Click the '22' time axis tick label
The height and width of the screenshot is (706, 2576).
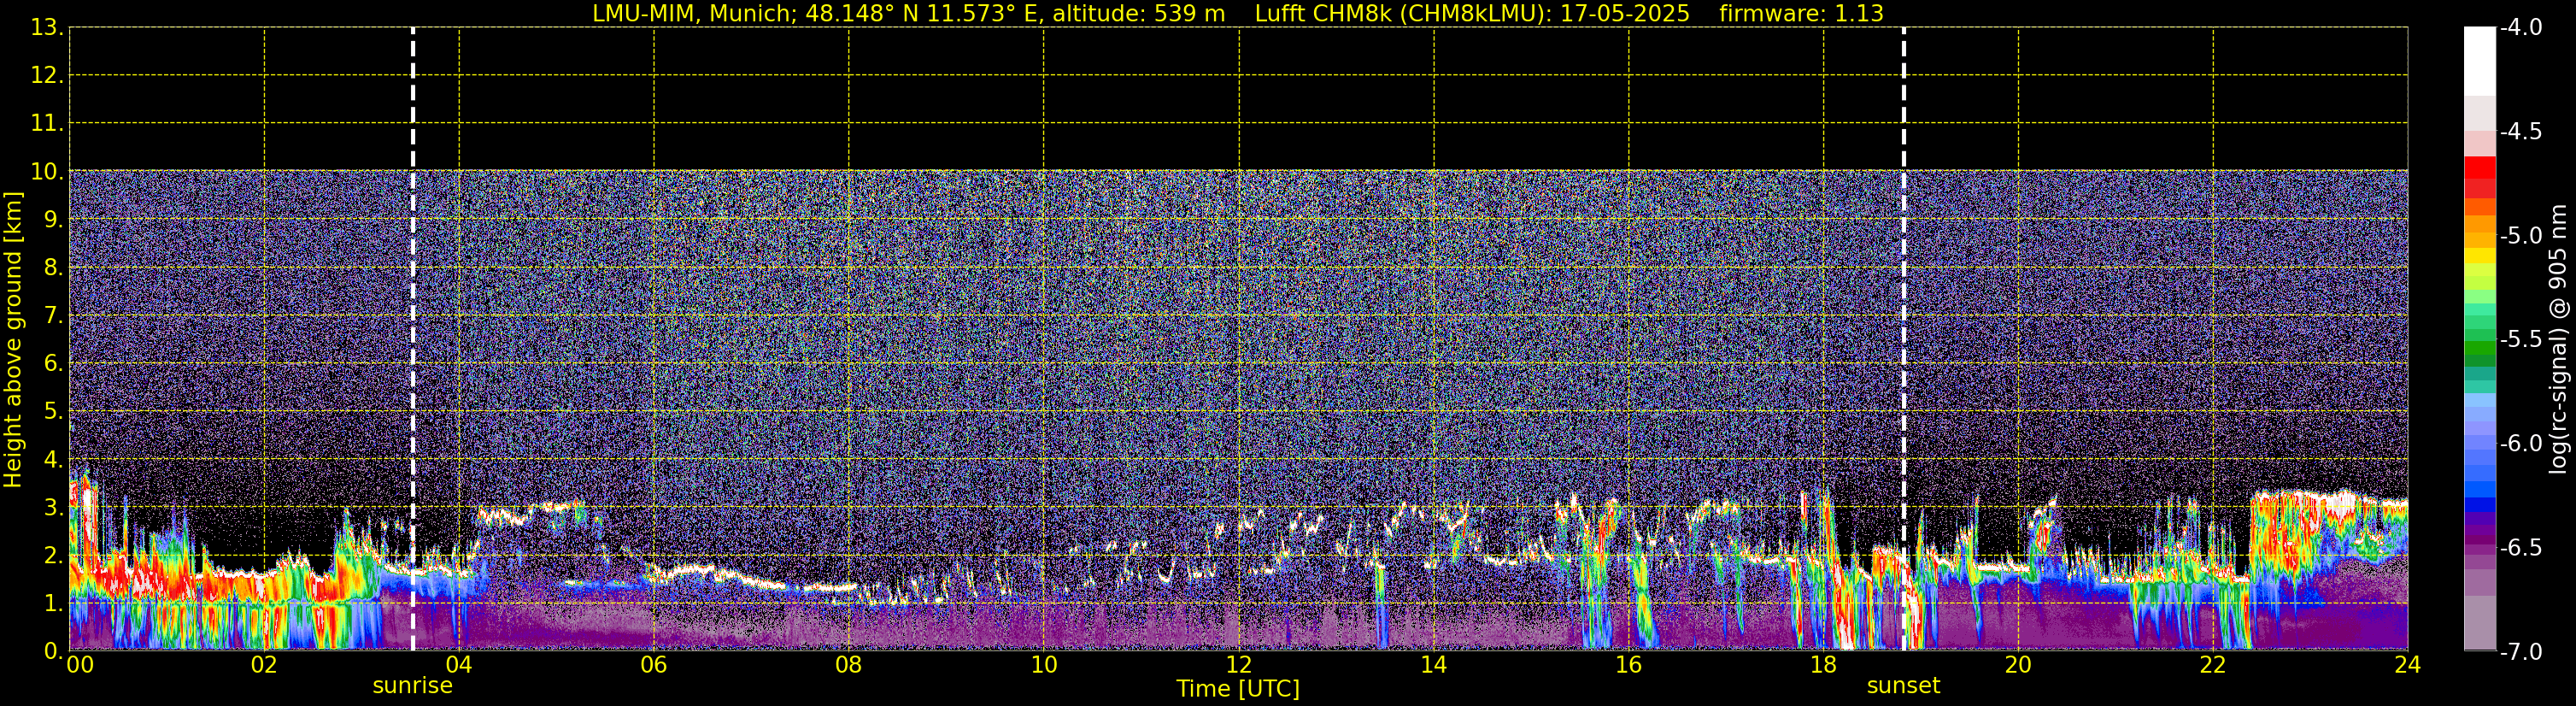click(x=2213, y=666)
